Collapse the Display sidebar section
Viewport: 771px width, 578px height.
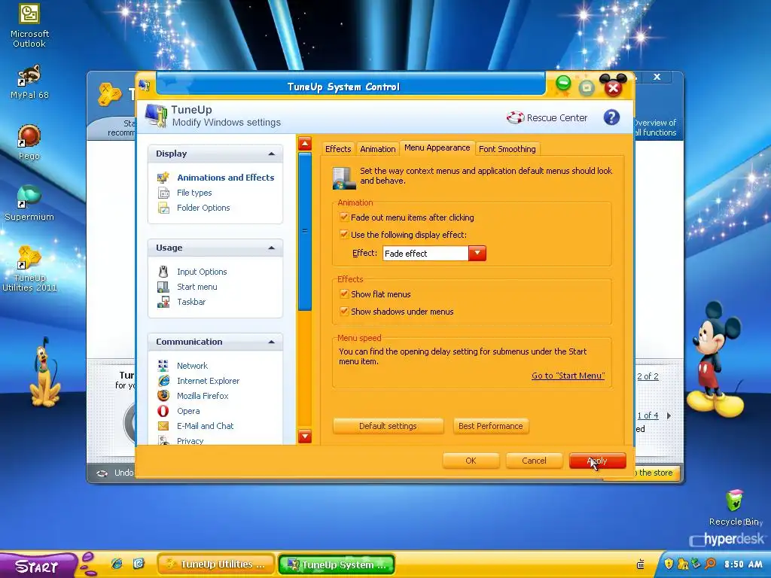coord(271,154)
